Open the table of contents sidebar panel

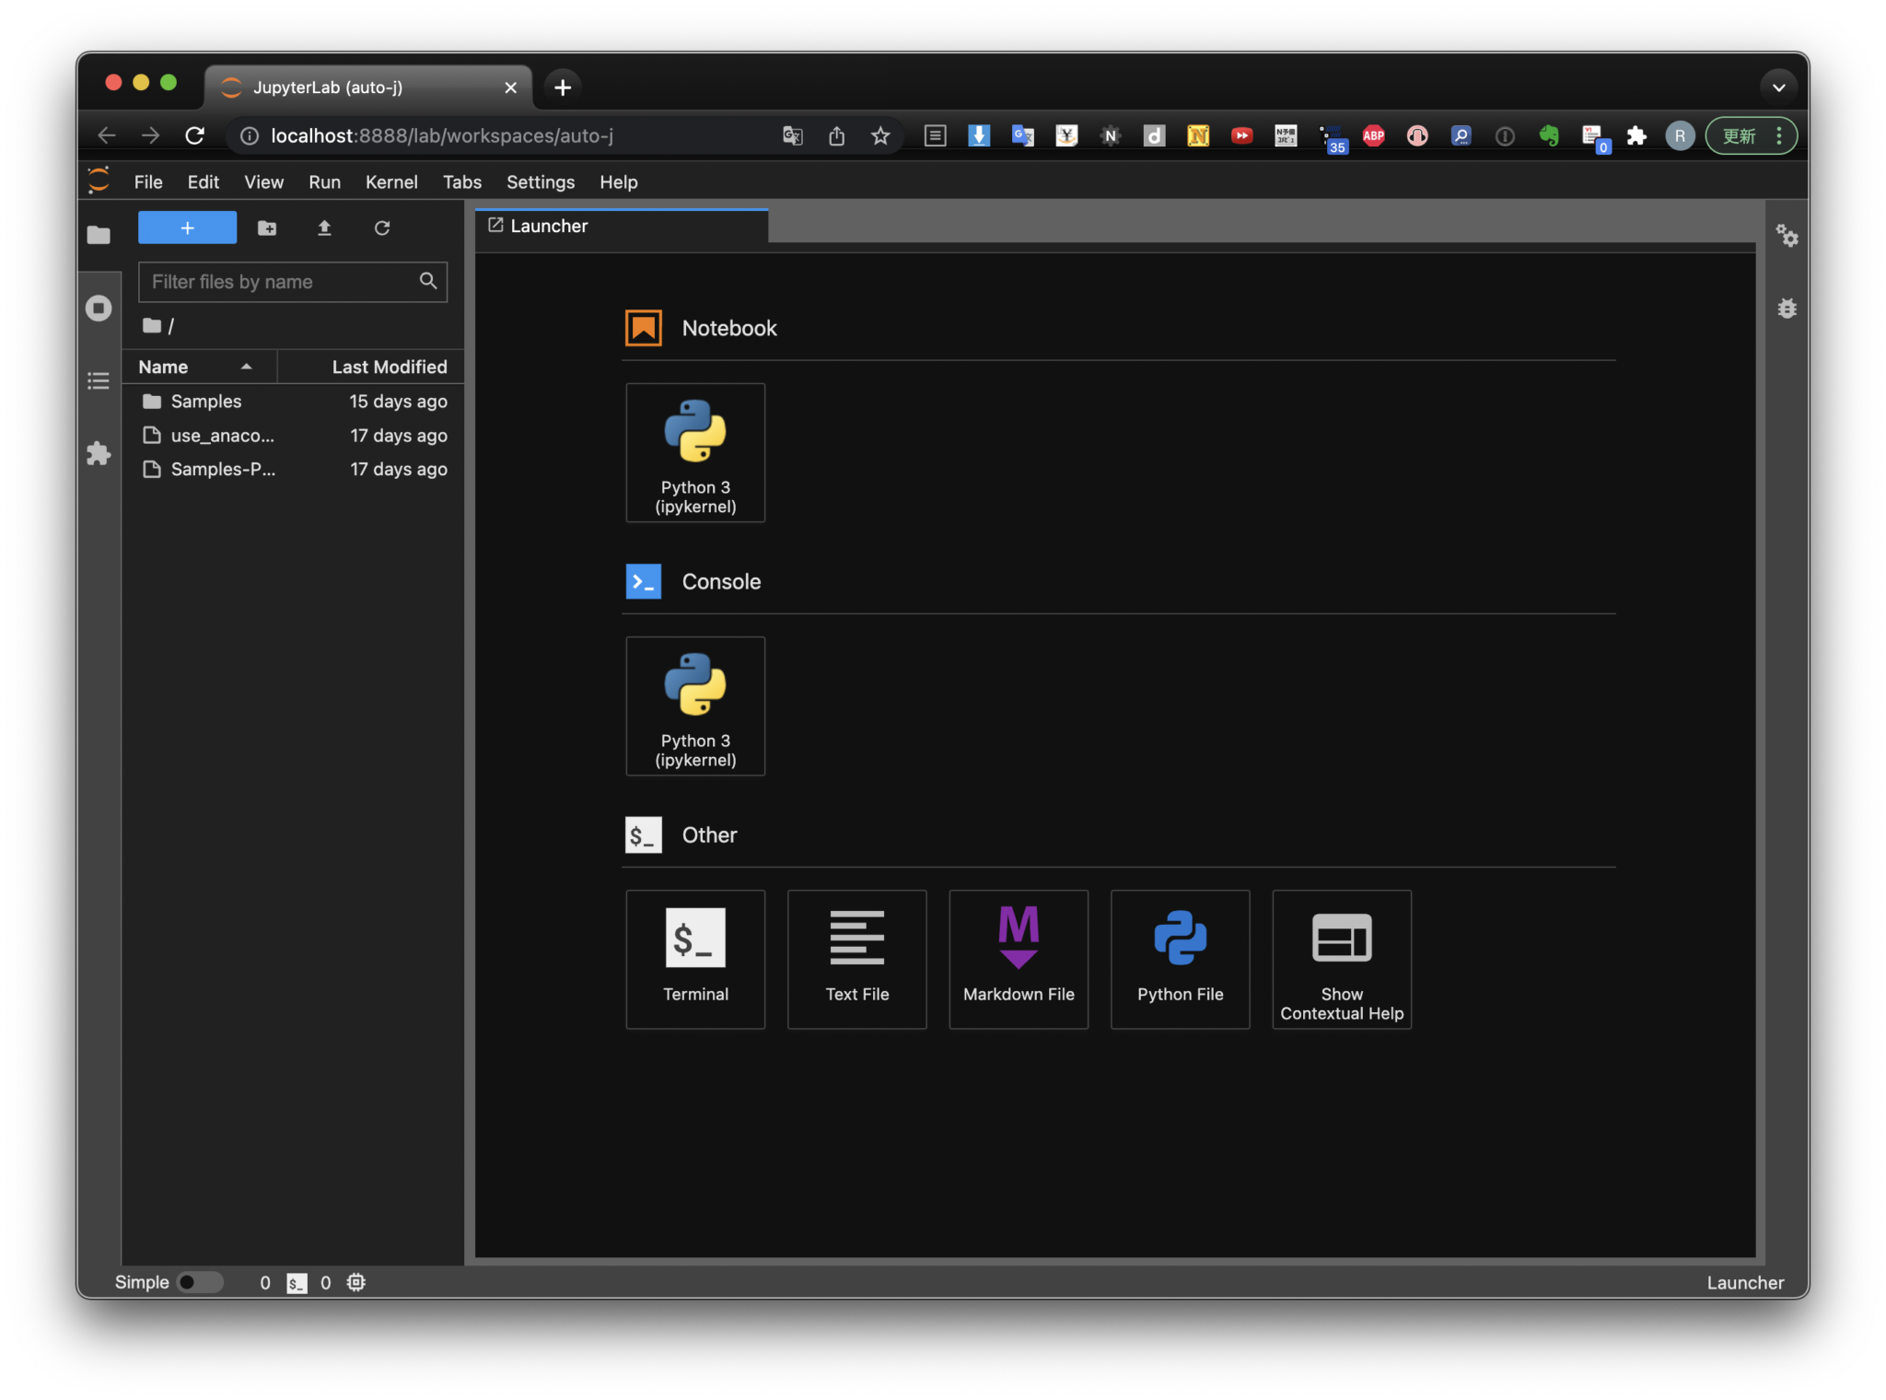click(x=98, y=379)
